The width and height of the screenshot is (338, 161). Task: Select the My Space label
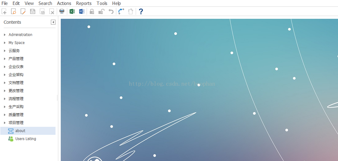[x=17, y=43]
